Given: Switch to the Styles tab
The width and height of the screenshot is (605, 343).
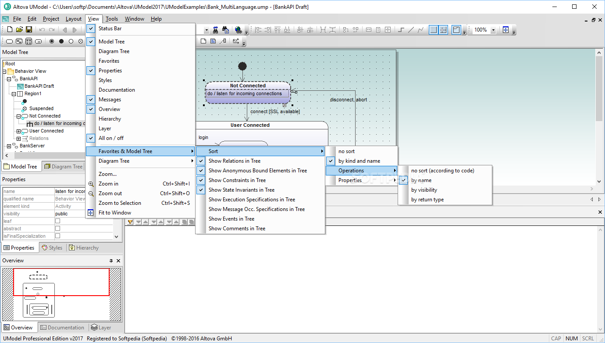Looking at the screenshot, I should pos(52,248).
